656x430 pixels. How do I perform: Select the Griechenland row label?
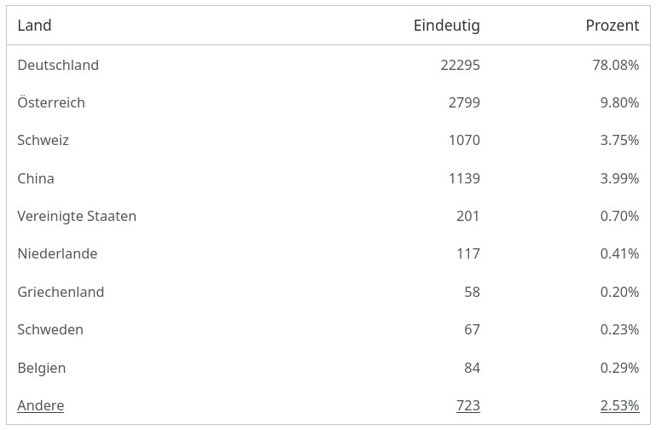point(61,292)
